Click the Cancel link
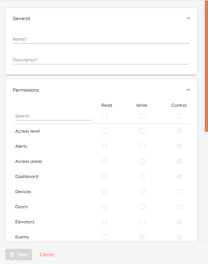The image size is (208, 264). click(x=47, y=255)
